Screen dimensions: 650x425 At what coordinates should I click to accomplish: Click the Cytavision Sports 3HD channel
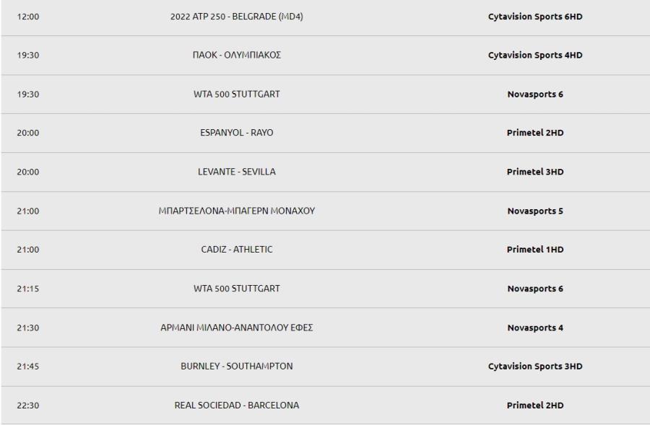(x=535, y=366)
